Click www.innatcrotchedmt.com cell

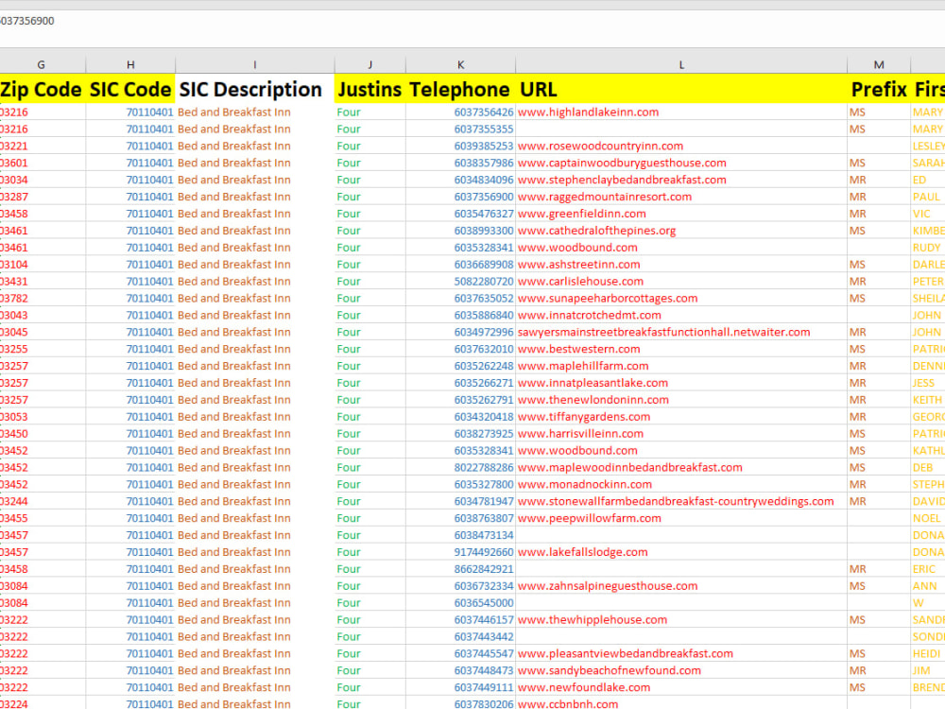681,315
